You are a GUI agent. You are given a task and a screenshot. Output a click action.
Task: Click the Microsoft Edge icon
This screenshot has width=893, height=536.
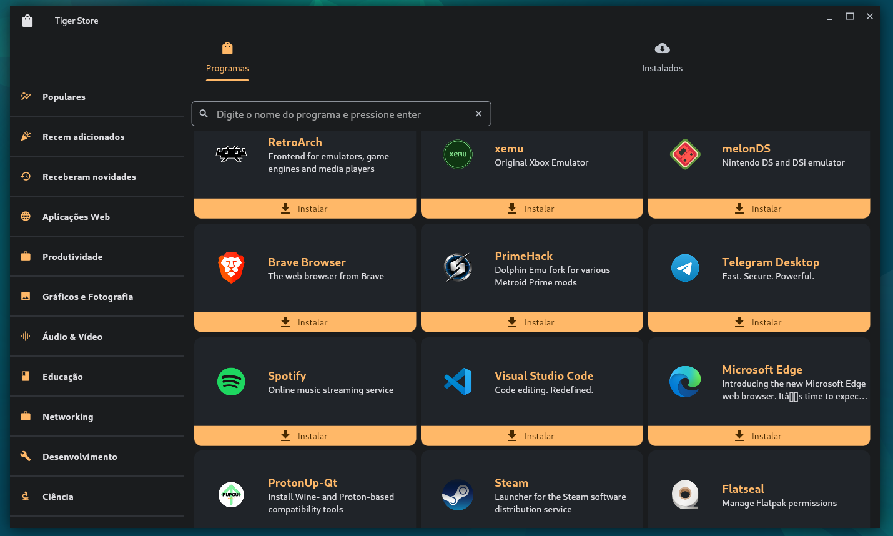pos(685,382)
